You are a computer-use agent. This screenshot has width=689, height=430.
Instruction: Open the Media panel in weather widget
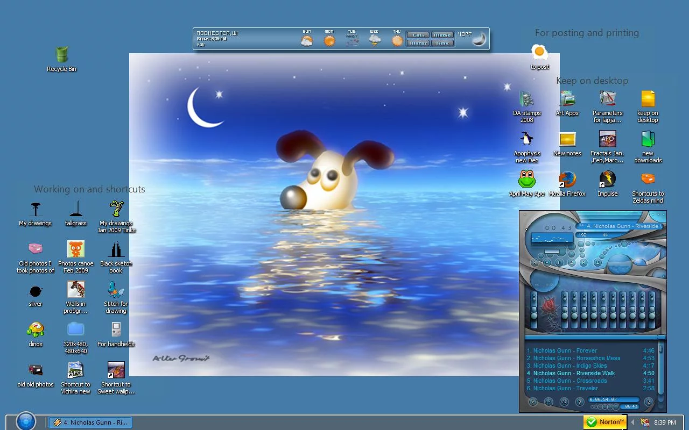442,35
